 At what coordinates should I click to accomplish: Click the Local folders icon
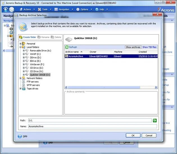click(x=24, y=47)
